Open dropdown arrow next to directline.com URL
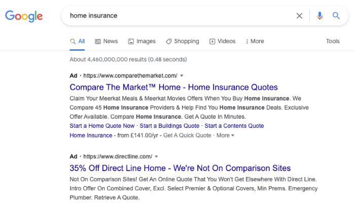Screen dimensions: 355x207 coord(156,156)
